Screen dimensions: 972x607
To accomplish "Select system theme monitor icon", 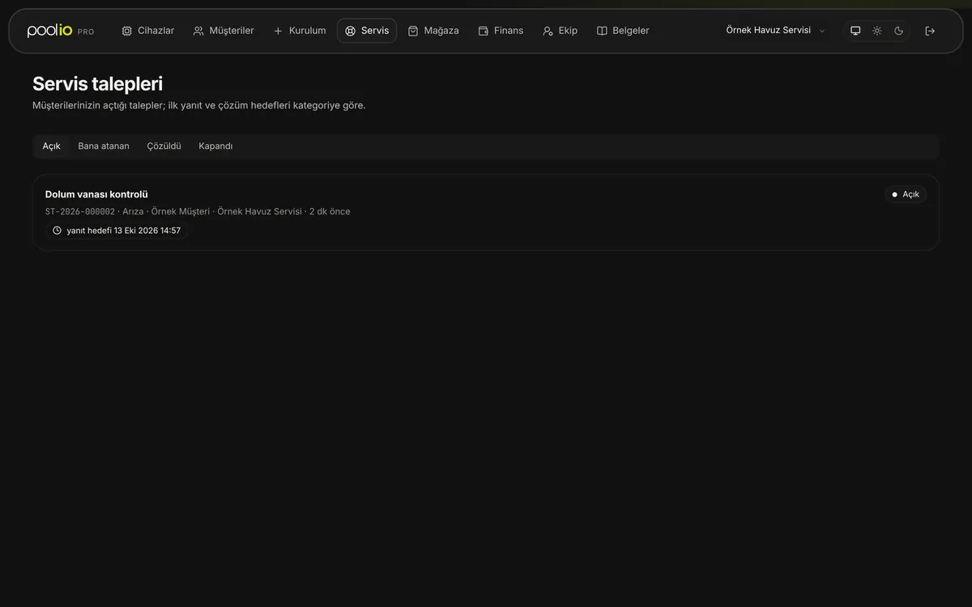I will click(x=855, y=31).
